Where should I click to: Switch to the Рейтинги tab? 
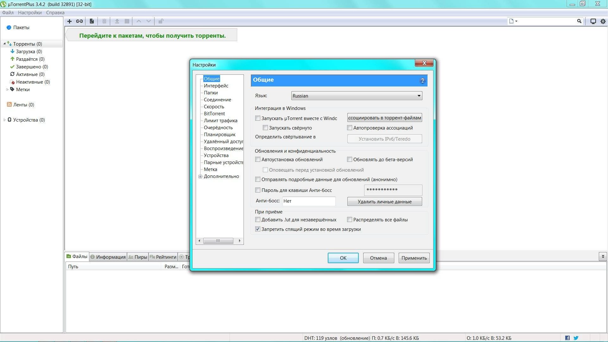(x=163, y=257)
